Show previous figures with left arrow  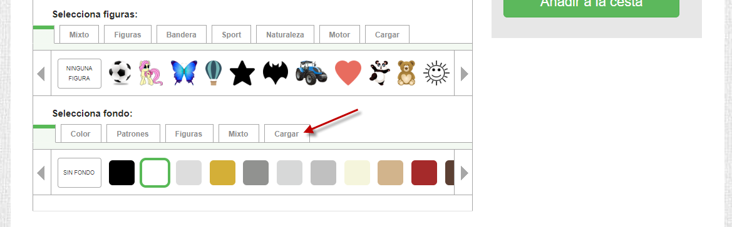41,74
